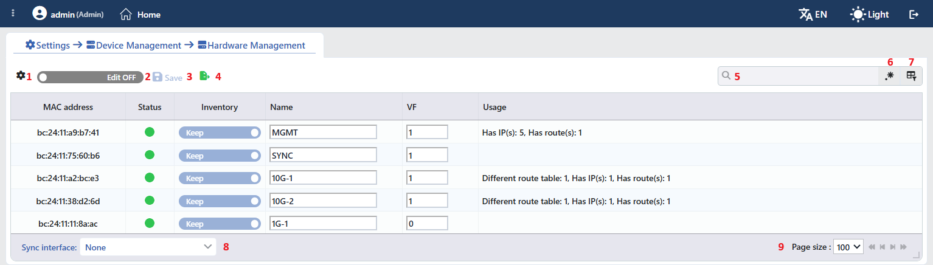Open the Page size dropdown

pos(848,247)
